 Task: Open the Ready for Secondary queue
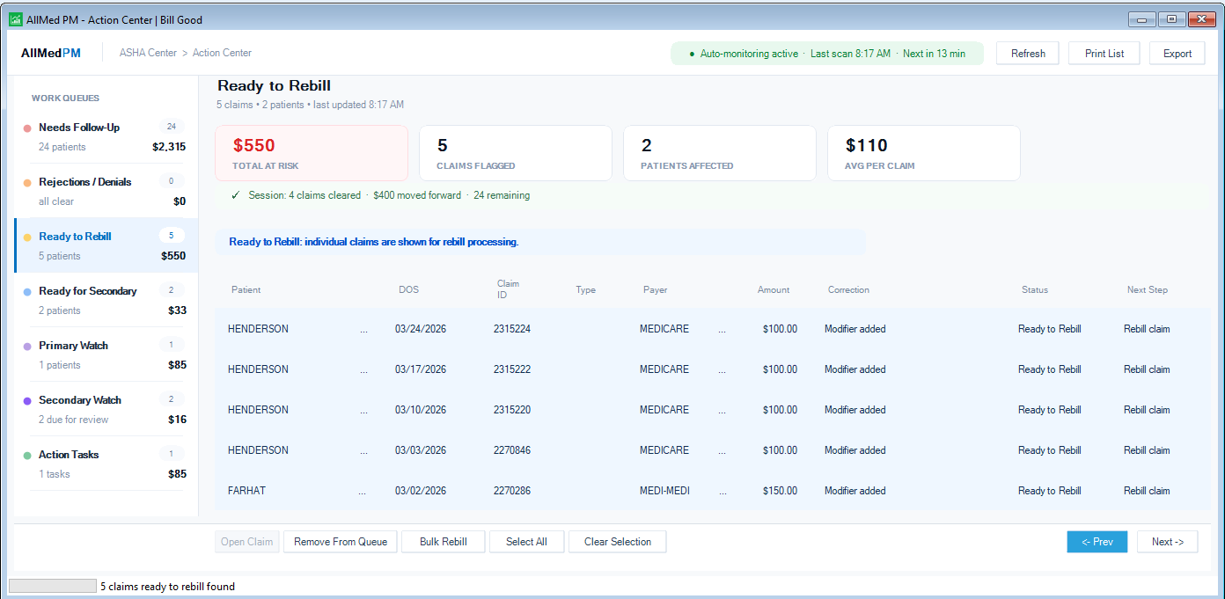(x=106, y=300)
